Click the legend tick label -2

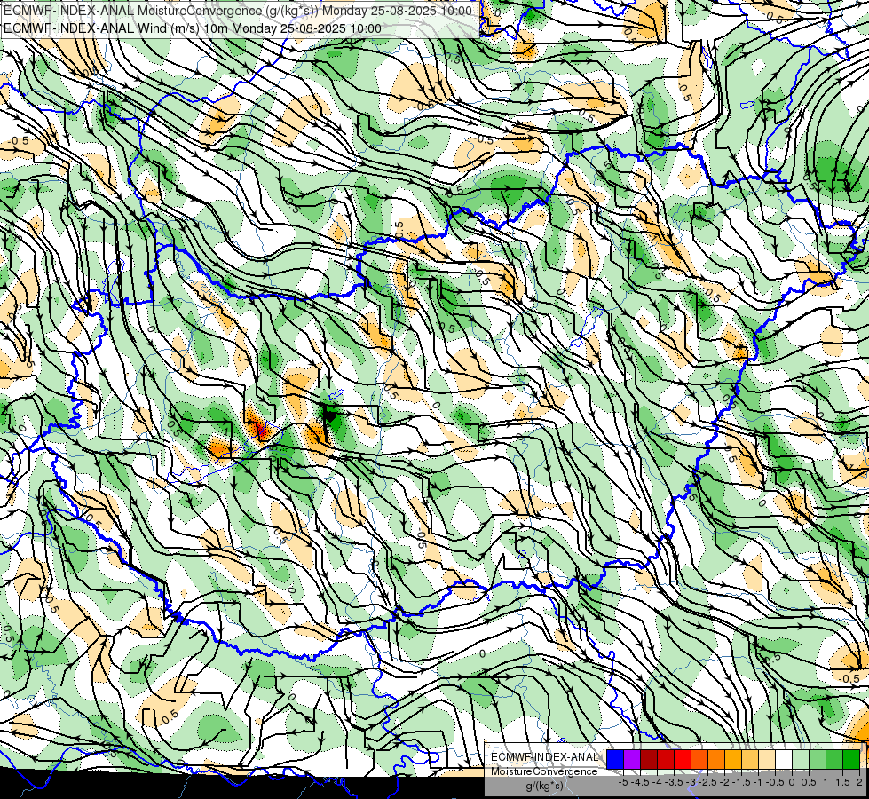click(724, 782)
